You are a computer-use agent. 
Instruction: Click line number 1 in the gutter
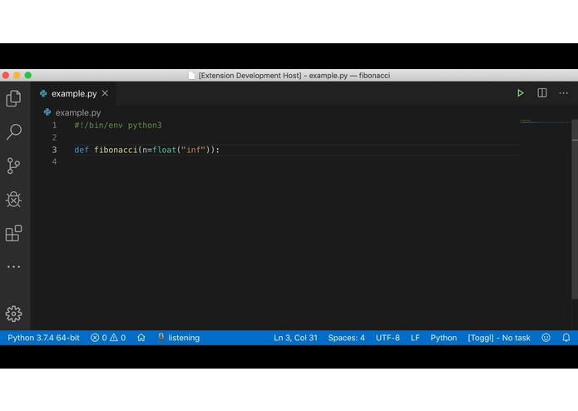[x=55, y=126]
